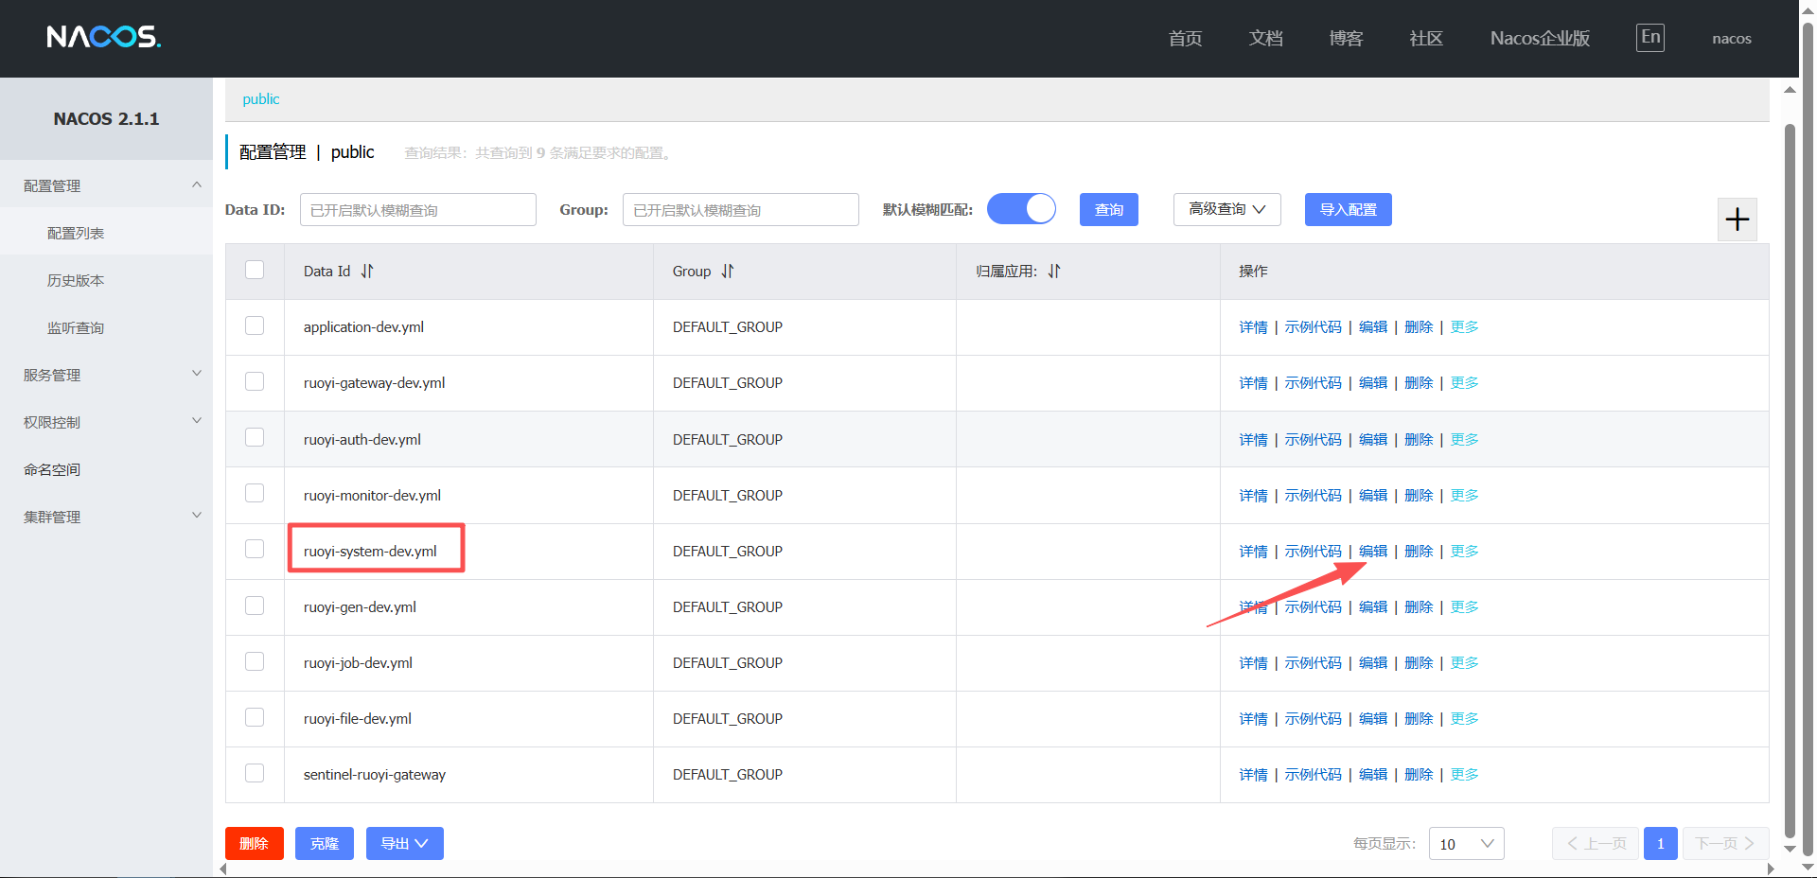The image size is (1817, 878).
Task: Sort by Group column arrows
Action: pyautogui.click(x=727, y=272)
